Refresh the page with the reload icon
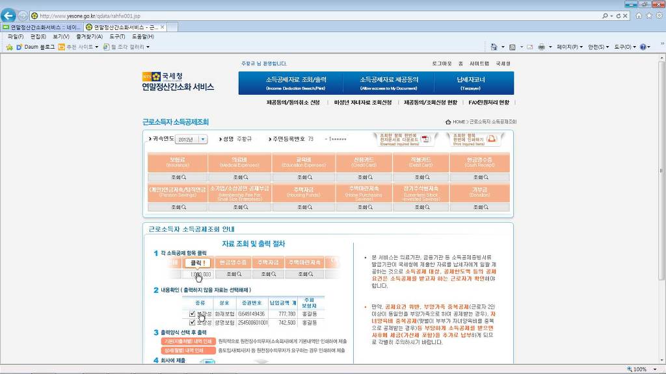The image size is (666, 374). [619, 16]
